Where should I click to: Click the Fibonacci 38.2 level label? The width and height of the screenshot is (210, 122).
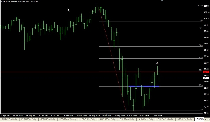click(201, 70)
